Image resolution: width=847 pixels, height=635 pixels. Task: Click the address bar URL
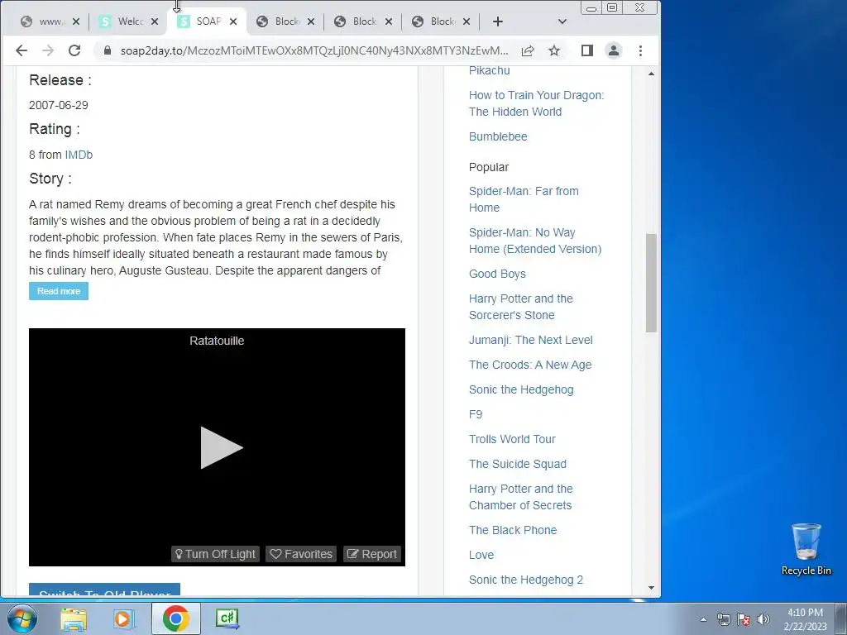(x=313, y=50)
